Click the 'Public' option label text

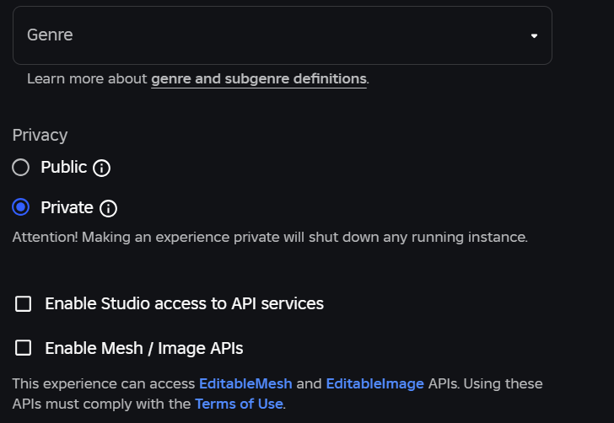click(x=64, y=167)
